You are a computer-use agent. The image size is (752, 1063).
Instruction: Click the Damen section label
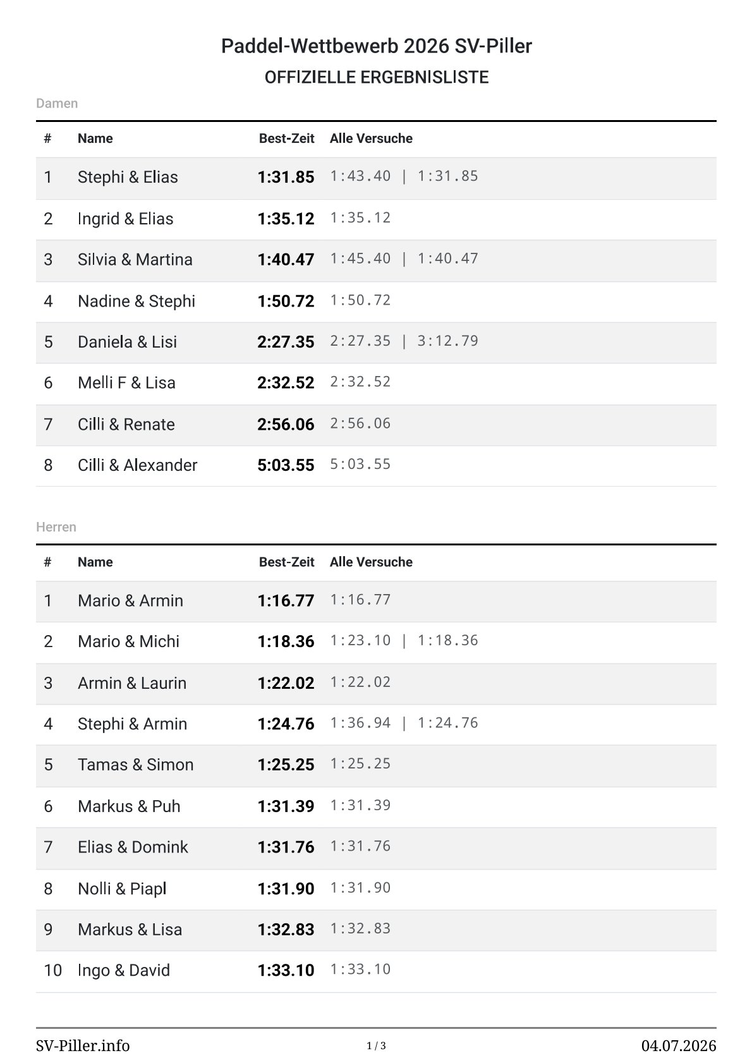click(x=57, y=103)
